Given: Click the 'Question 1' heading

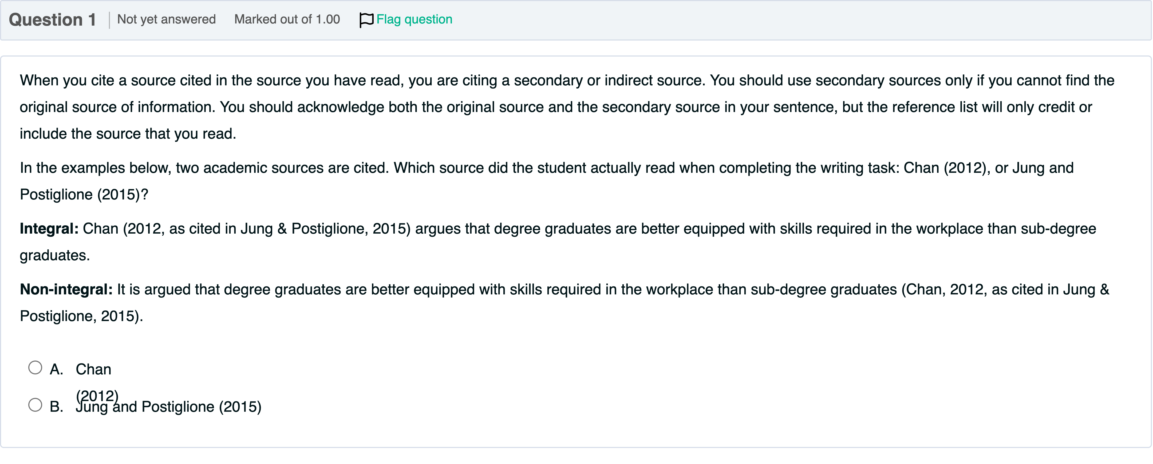Looking at the screenshot, I should pyautogui.click(x=52, y=20).
